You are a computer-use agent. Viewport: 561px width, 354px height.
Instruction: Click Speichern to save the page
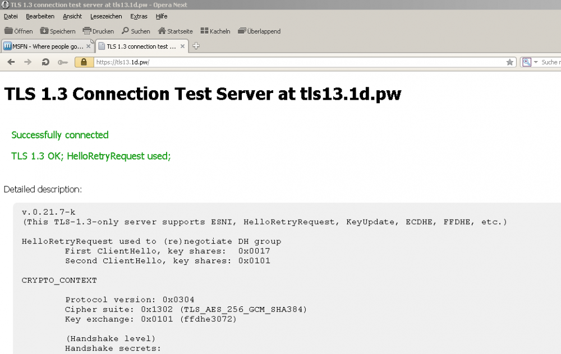58,31
